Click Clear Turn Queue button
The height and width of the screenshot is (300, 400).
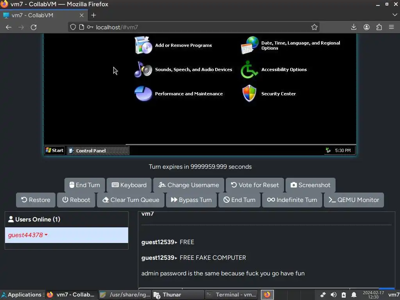pyautogui.click(x=130, y=200)
